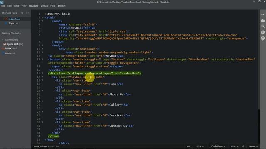Collapse the screenshots folder
The width and height of the screenshot is (266, 149).
tap(3, 40)
